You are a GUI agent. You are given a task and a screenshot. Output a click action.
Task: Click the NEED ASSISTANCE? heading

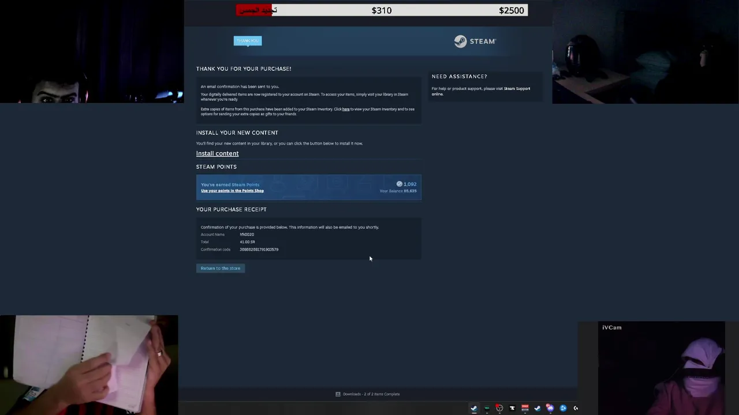(x=459, y=76)
